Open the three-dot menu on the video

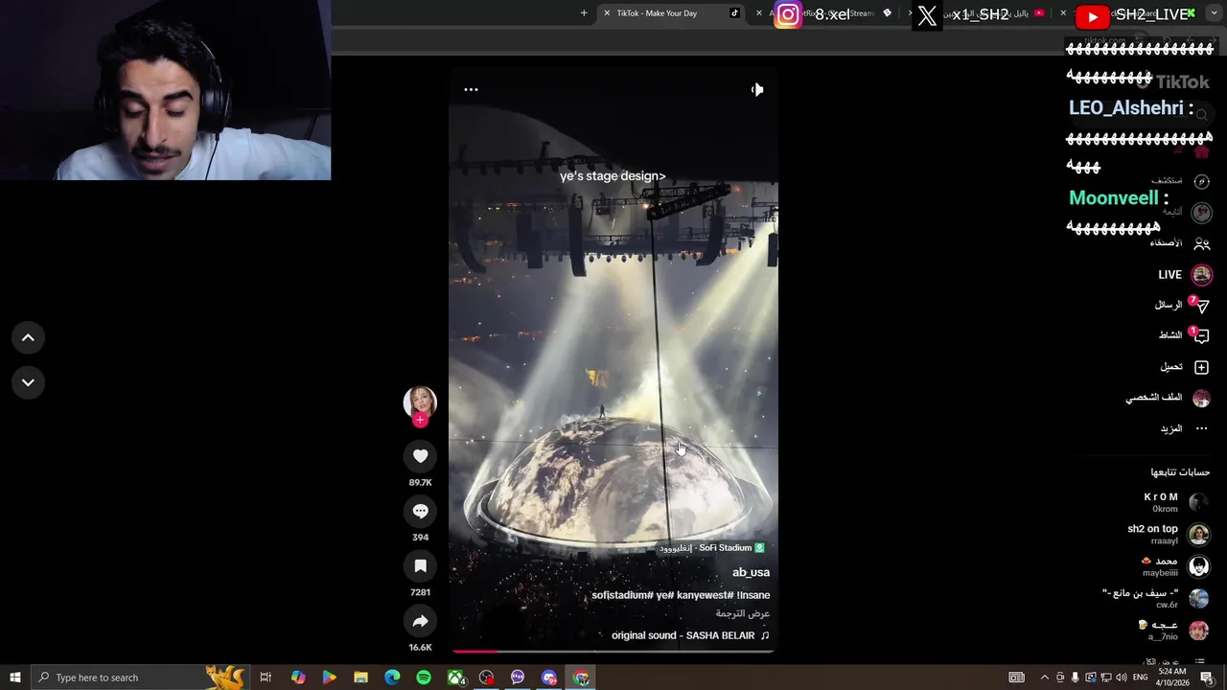tap(471, 89)
